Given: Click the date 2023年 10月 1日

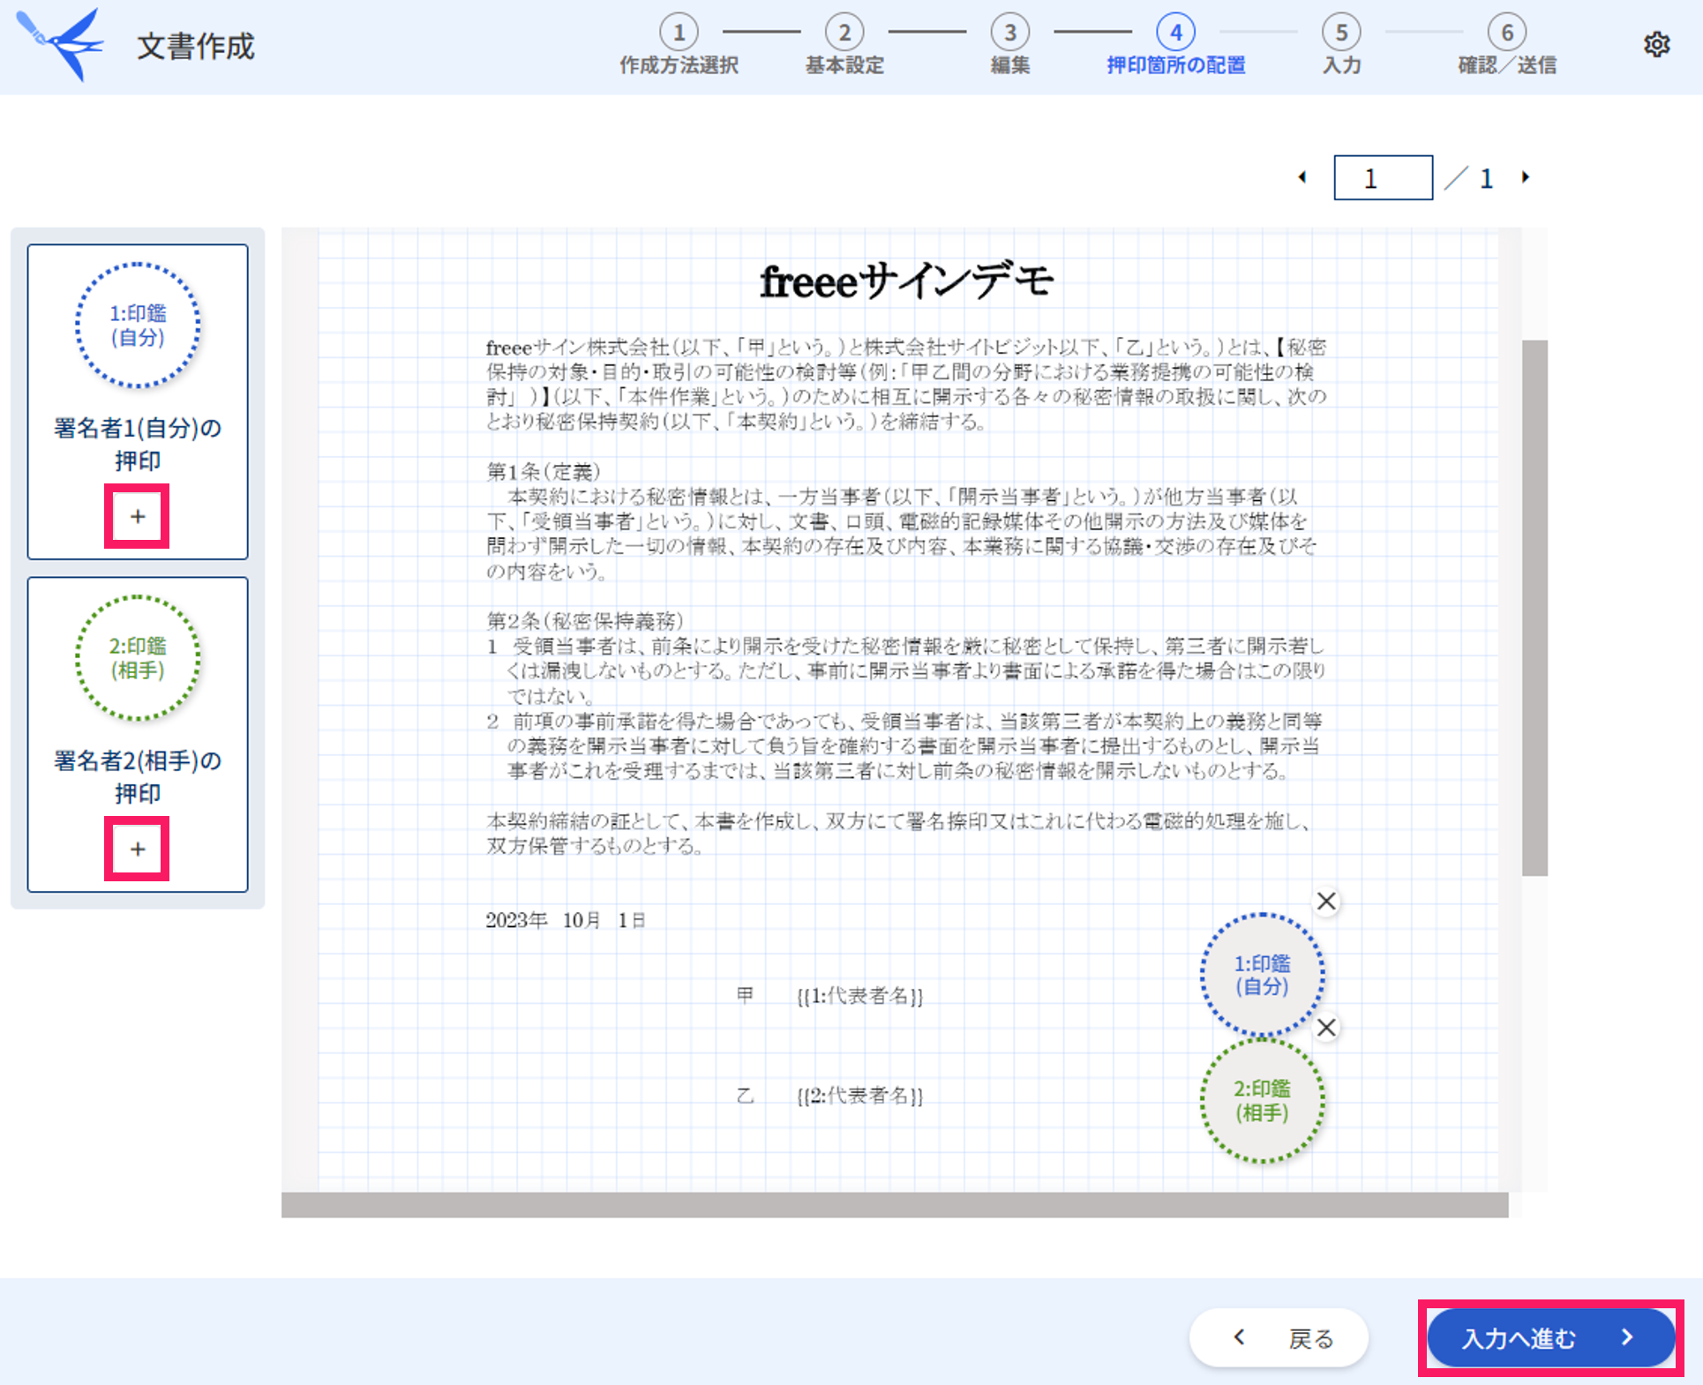Looking at the screenshot, I should (x=565, y=920).
